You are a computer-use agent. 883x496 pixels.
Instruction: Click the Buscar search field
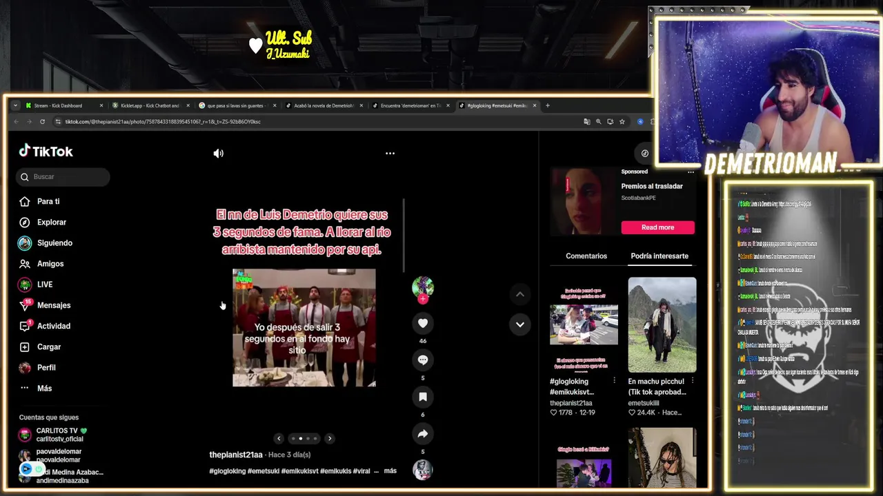click(63, 177)
